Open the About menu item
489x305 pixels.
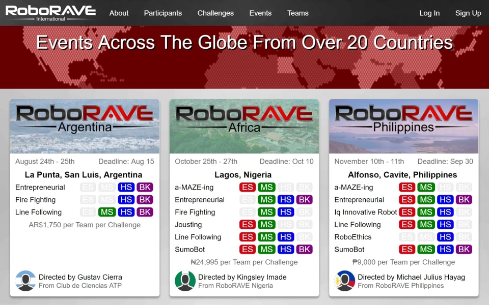(119, 13)
